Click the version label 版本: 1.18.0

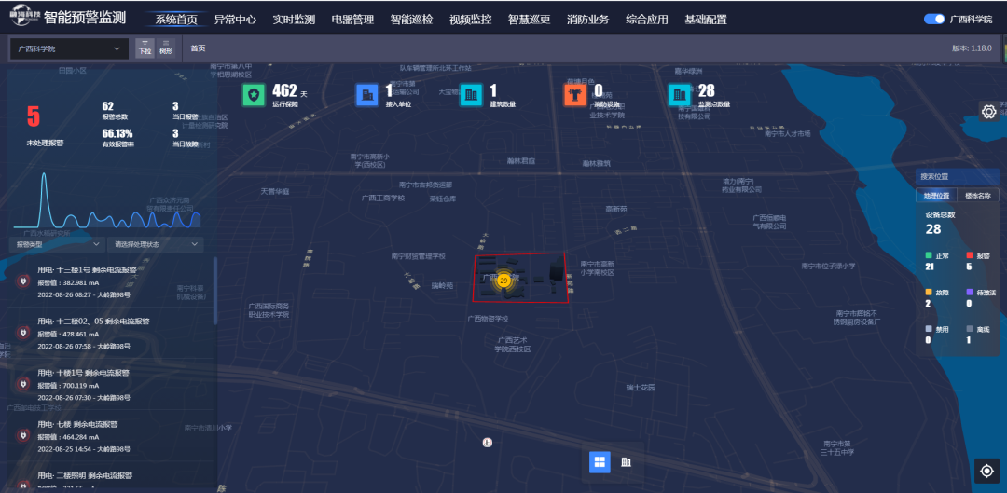tap(972, 48)
